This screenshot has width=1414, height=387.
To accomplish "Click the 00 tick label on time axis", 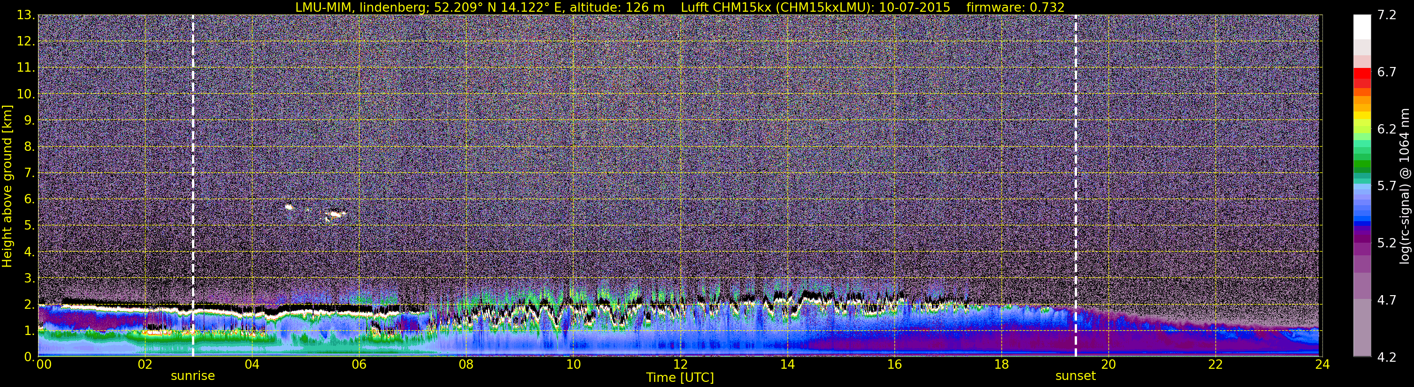I will click(x=43, y=365).
